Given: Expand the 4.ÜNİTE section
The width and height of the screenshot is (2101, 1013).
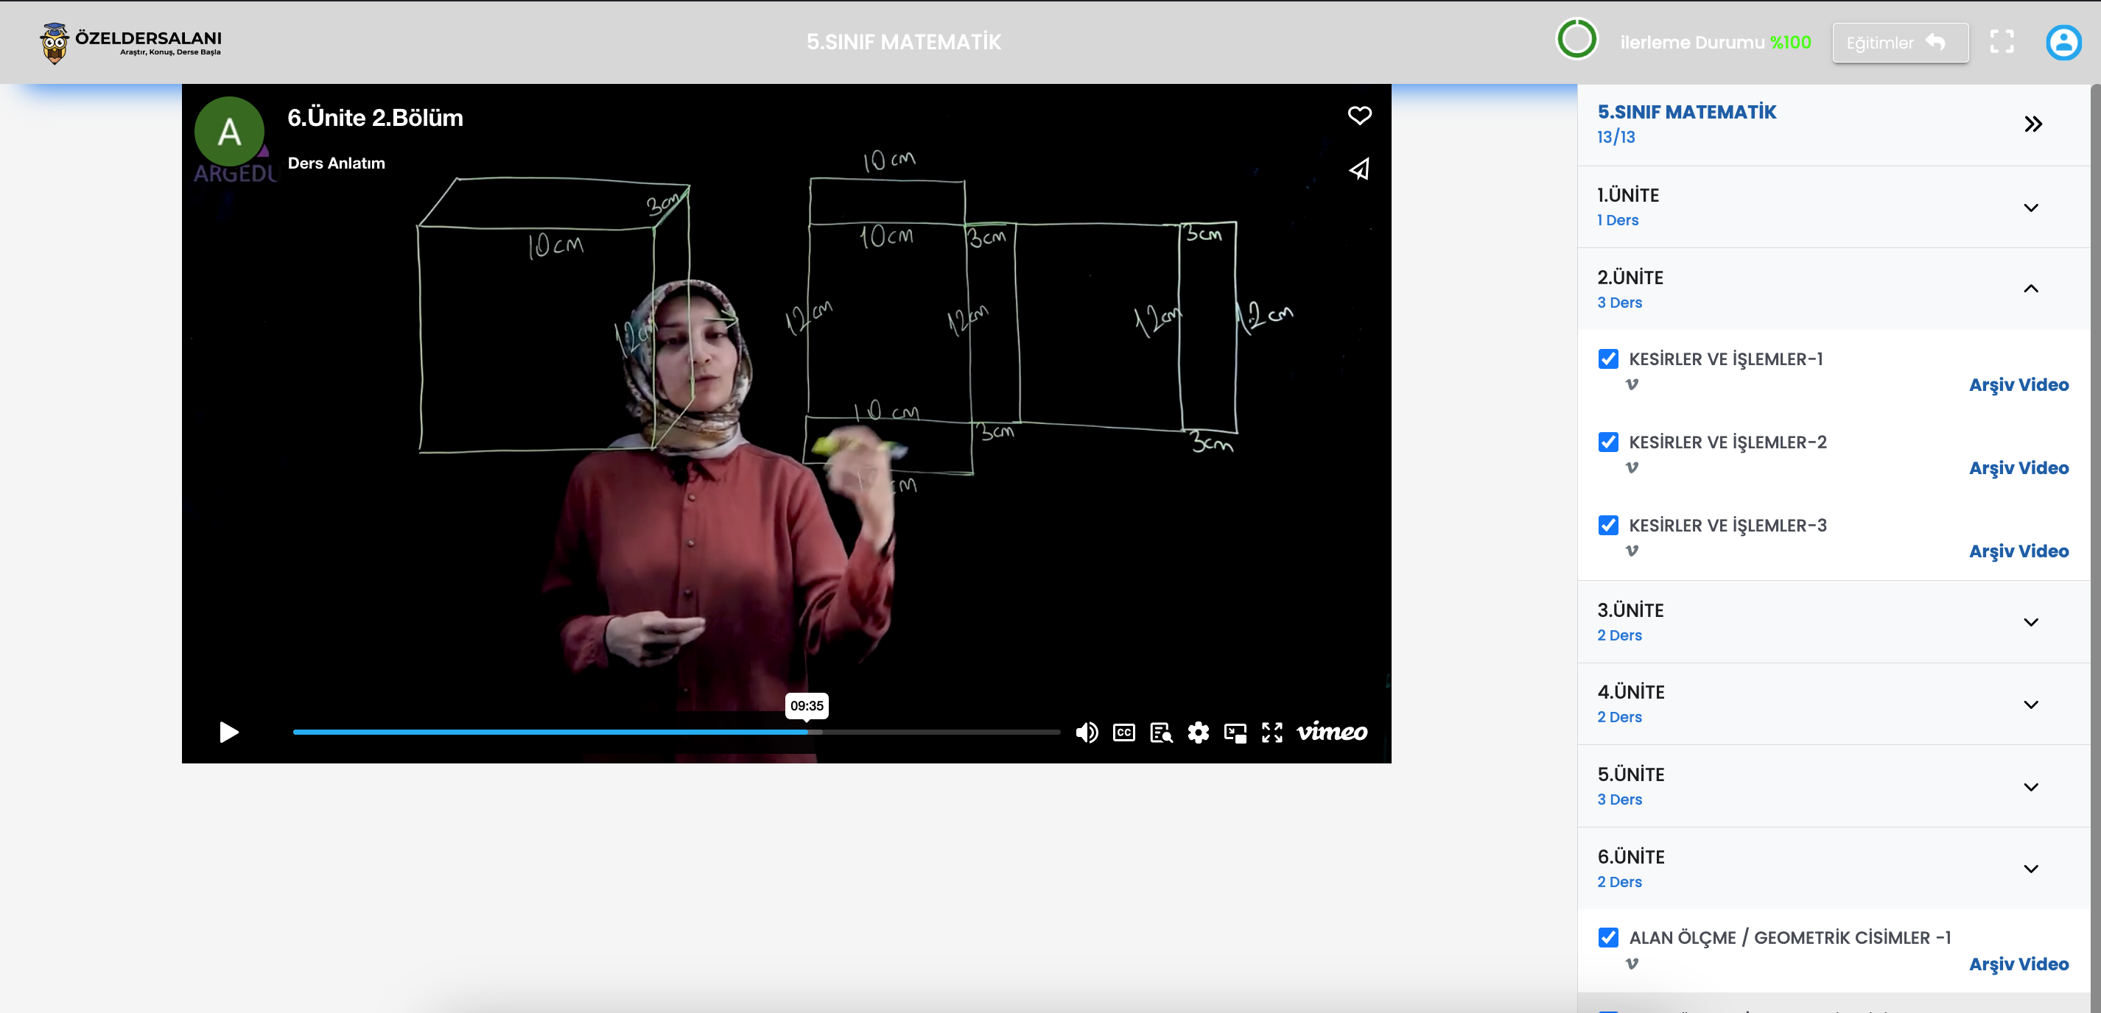Looking at the screenshot, I should (x=2030, y=704).
